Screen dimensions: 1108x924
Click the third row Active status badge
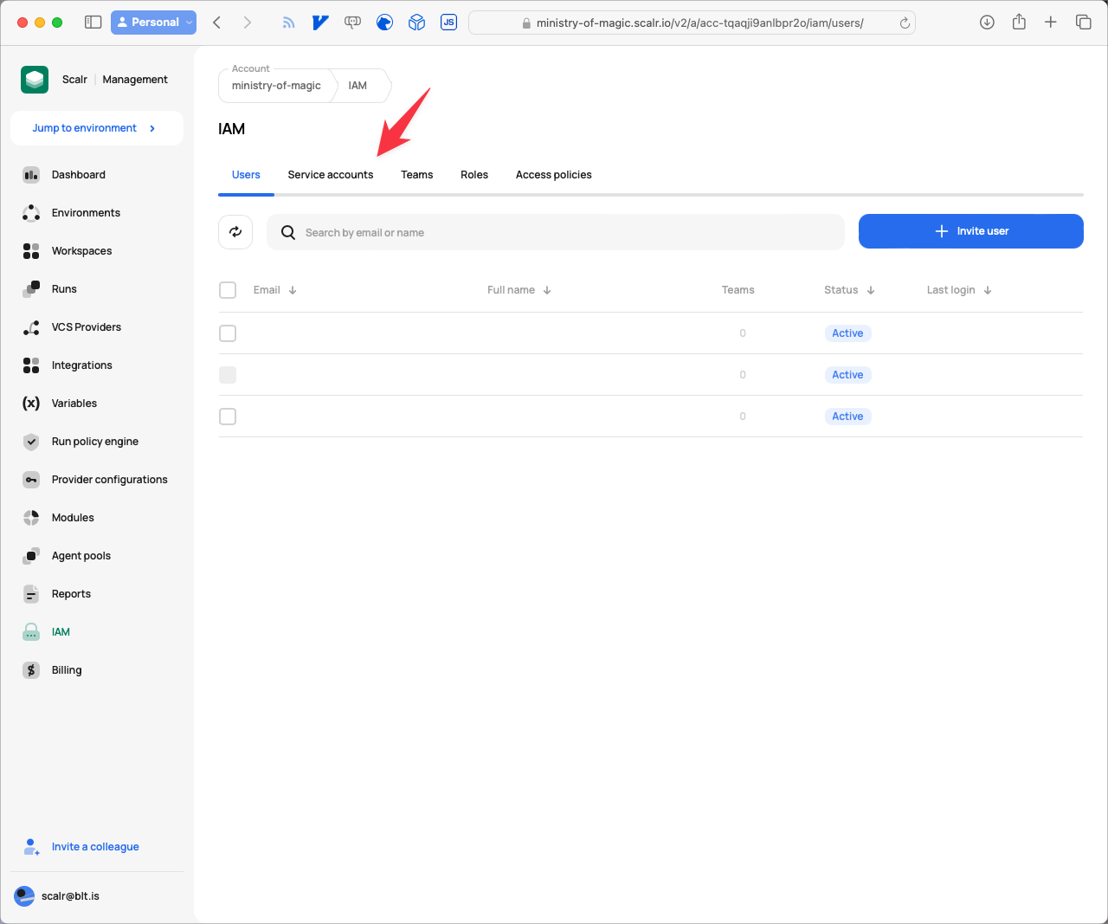click(x=847, y=417)
